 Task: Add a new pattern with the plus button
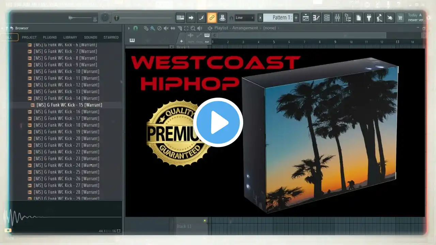(x=296, y=18)
